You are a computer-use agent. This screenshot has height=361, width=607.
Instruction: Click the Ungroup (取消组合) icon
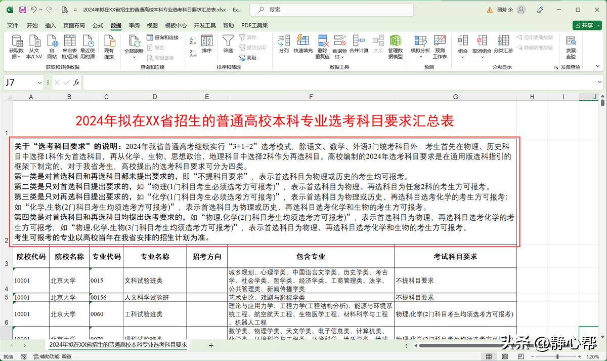[x=482, y=41]
